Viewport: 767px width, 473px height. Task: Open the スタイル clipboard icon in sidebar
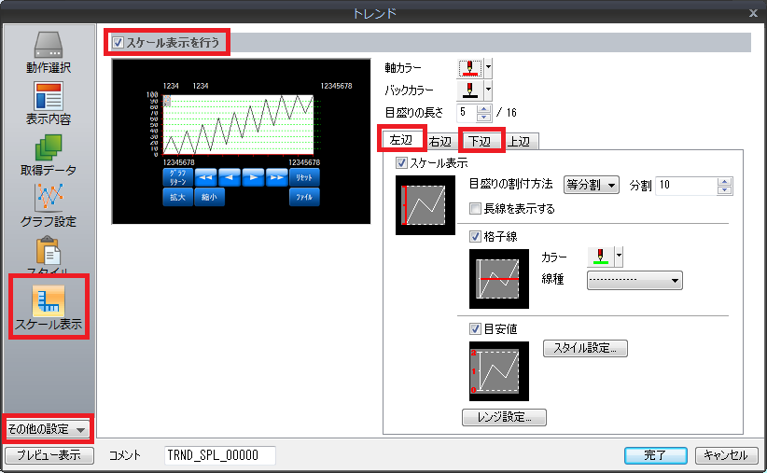coord(48,252)
